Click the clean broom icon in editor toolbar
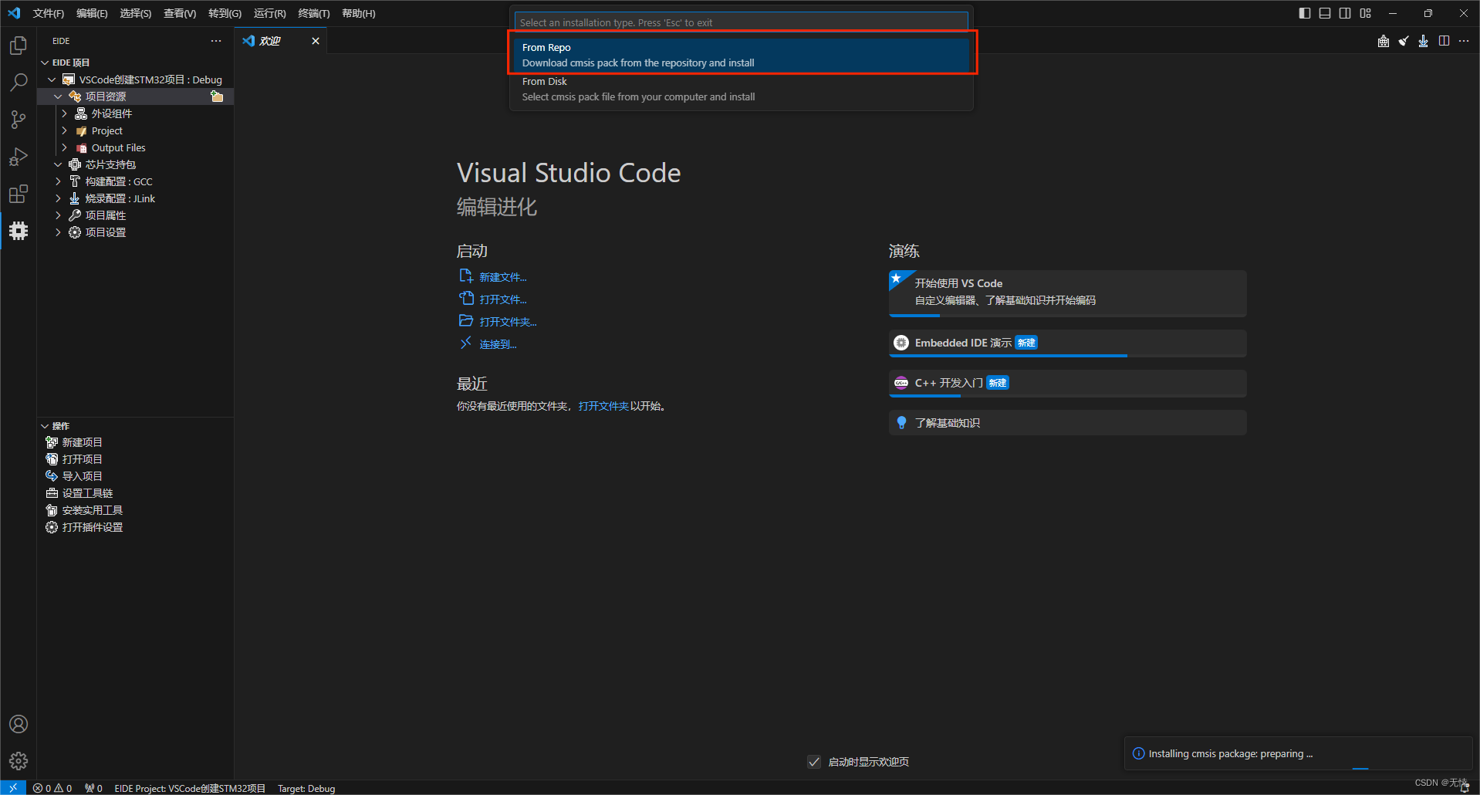The image size is (1480, 795). [1404, 41]
